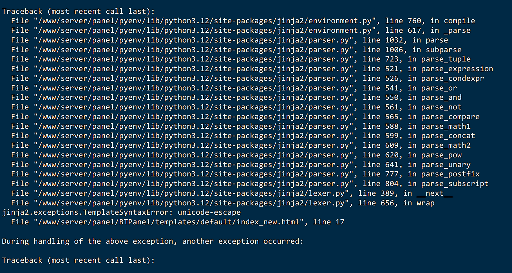Click the line 1006 subparse entry
The width and height of the screenshot is (512, 273).
236,50
